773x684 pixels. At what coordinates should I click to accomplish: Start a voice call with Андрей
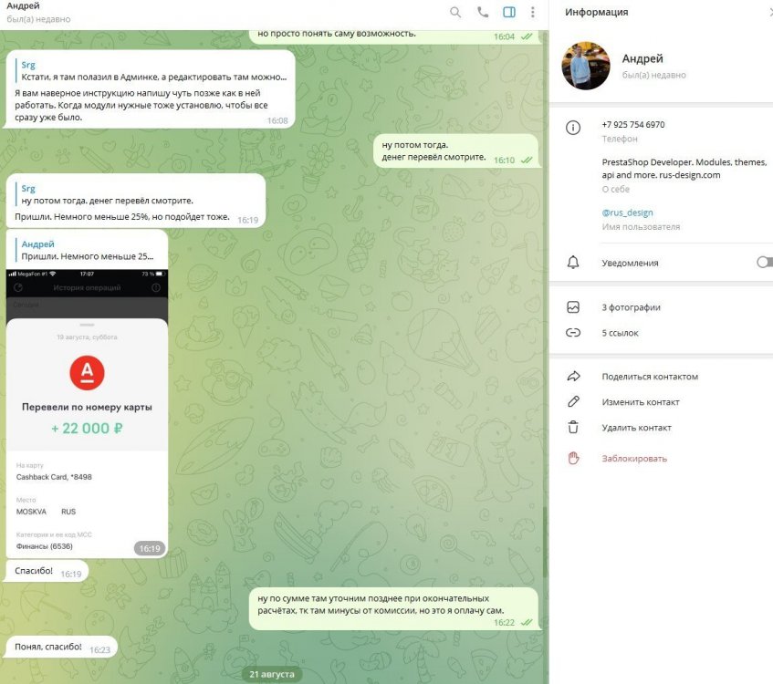coord(483,13)
